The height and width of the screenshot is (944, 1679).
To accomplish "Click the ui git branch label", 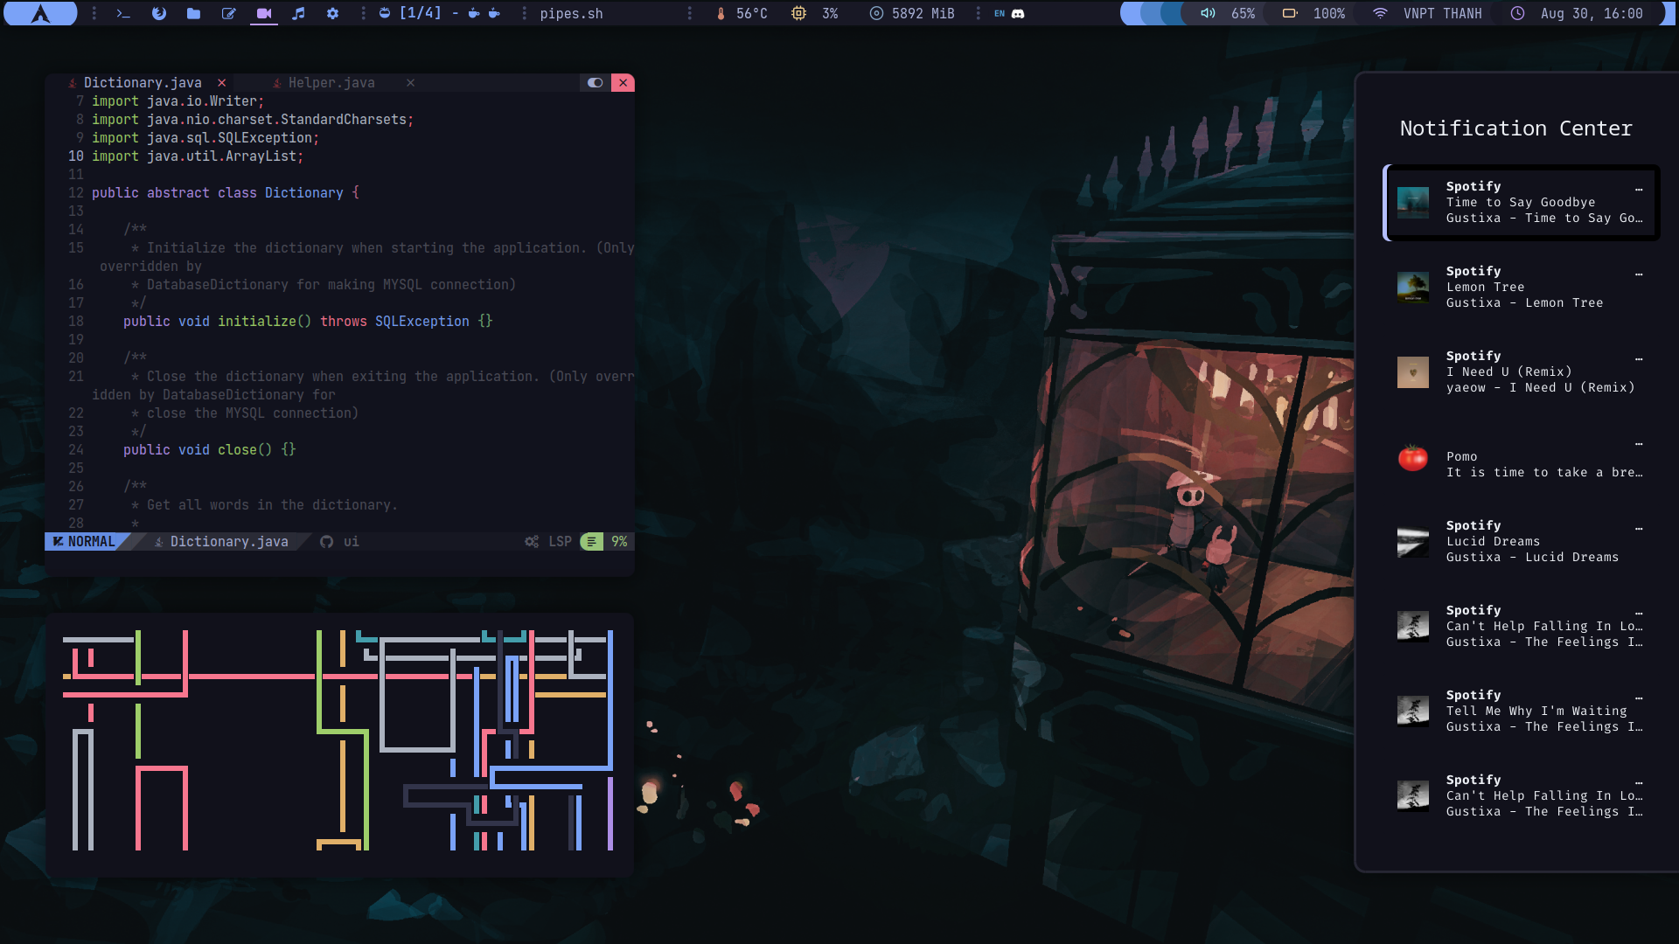I will [350, 541].
